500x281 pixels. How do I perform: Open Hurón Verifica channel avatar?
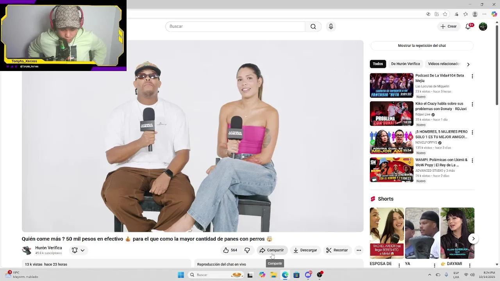tap(27, 250)
